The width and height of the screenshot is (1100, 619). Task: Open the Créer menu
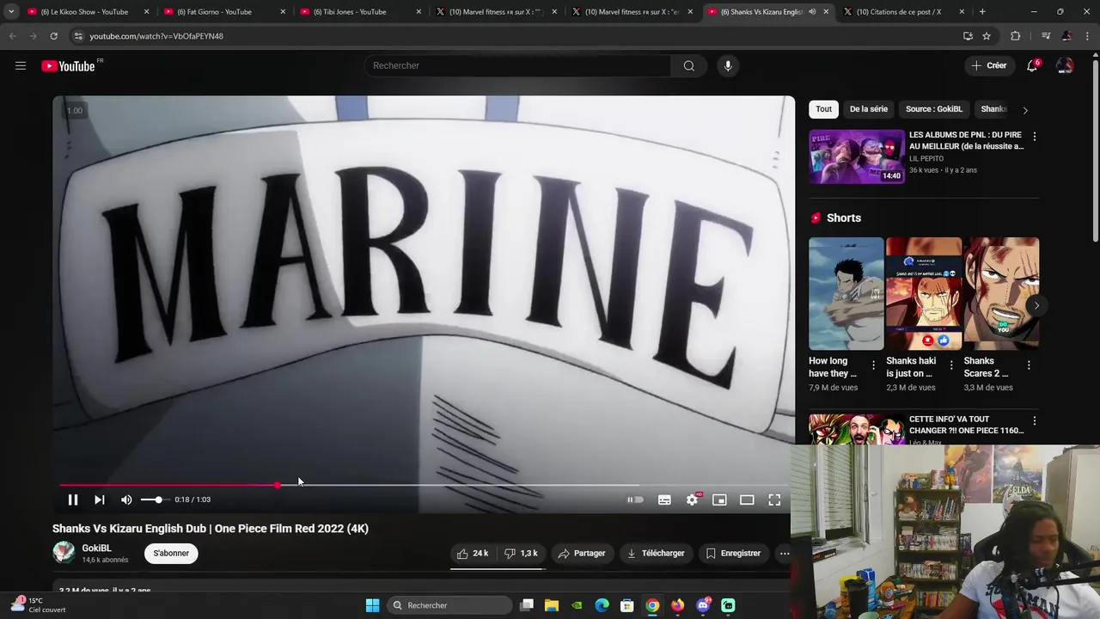(988, 65)
